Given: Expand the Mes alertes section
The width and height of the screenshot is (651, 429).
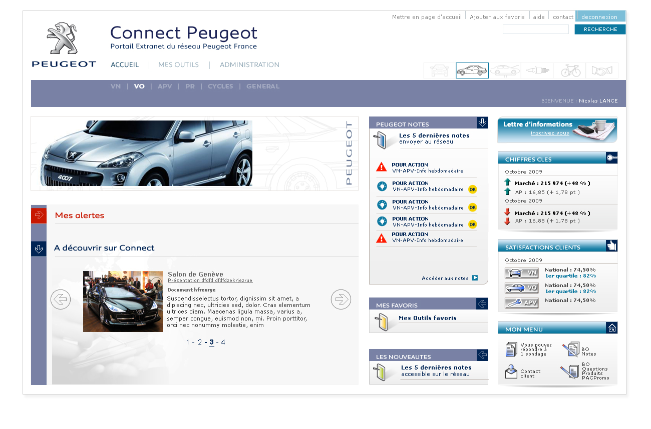Looking at the screenshot, I should pos(39,215).
